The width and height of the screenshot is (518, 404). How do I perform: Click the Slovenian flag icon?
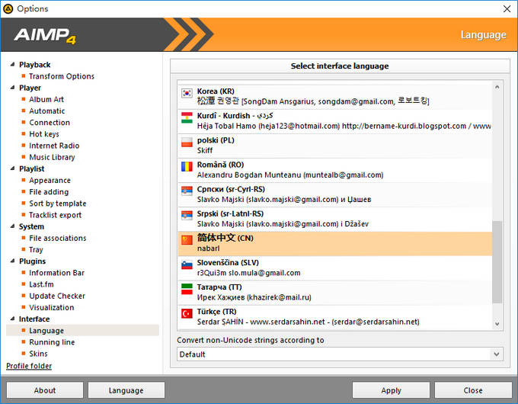[187, 265]
